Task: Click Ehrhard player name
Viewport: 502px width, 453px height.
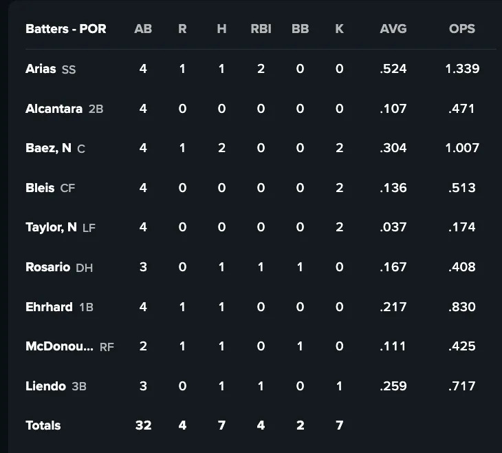Action: (49, 306)
